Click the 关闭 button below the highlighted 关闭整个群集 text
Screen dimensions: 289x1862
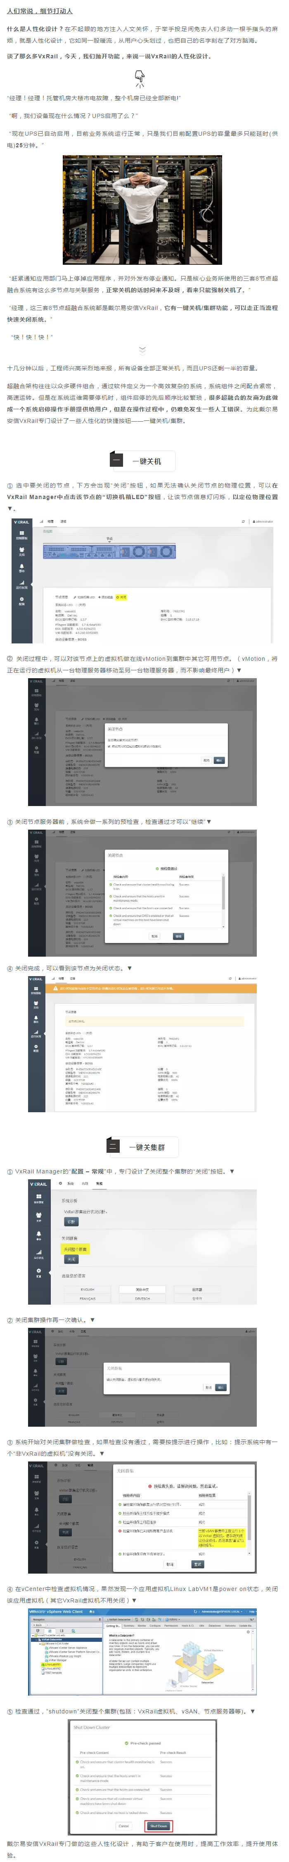click(71, 1259)
